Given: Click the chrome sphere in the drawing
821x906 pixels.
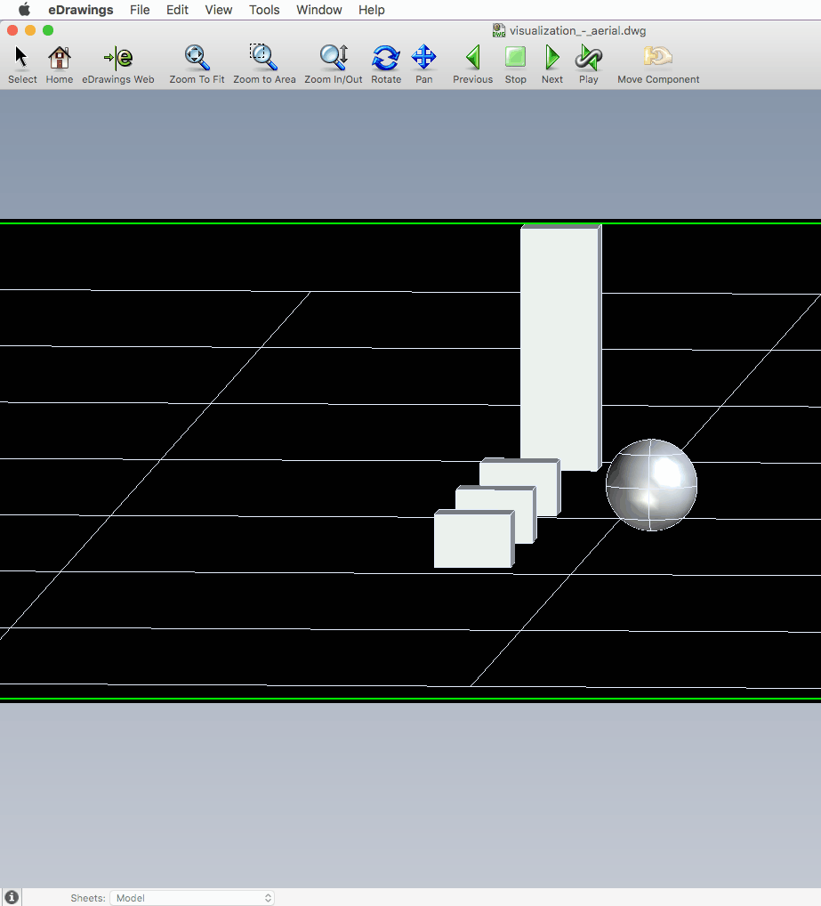Looking at the screenshot, I should [x=651, y=485].
